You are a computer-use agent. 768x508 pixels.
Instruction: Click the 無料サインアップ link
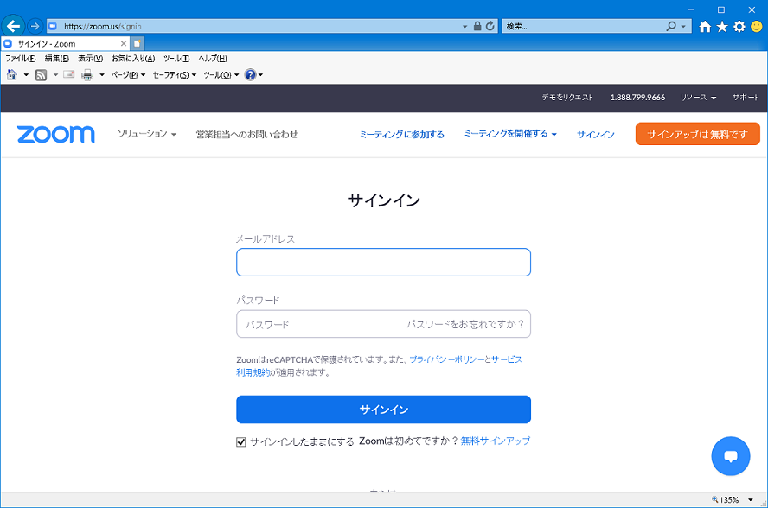click(x=496, y=441)
